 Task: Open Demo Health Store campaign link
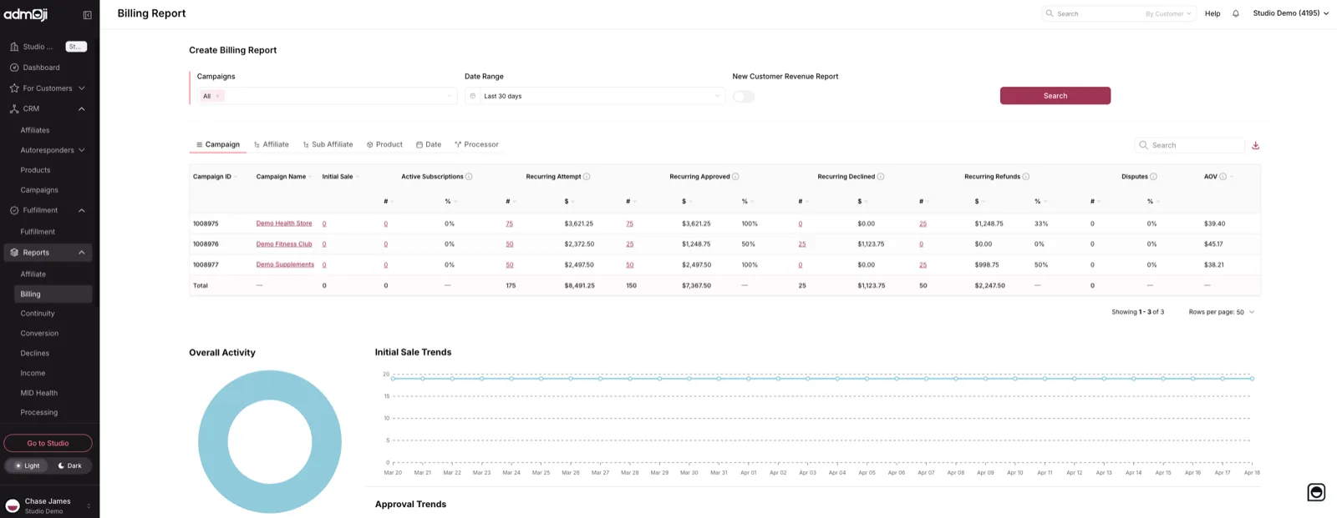[284, 224]
